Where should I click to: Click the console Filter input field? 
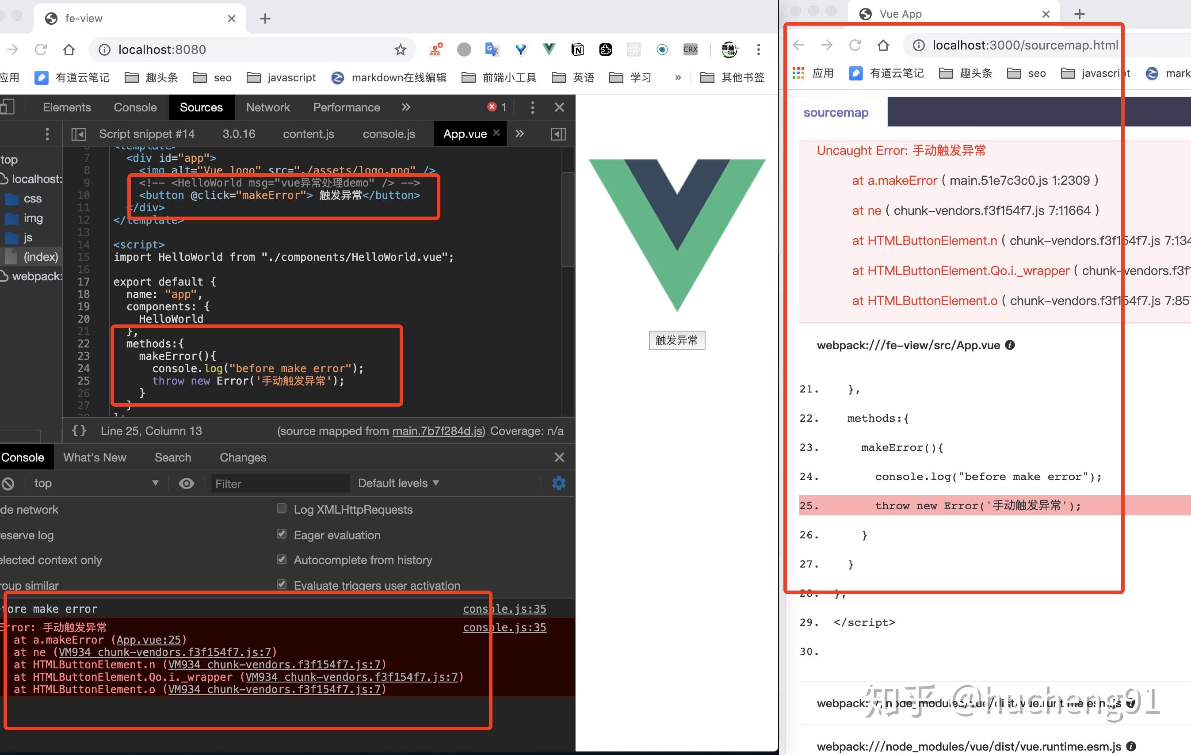pyautogui.click(x=280, y=483)
